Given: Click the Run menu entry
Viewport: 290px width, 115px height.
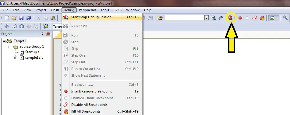Looking at the screenshot, I should click(x=102, y=35).
